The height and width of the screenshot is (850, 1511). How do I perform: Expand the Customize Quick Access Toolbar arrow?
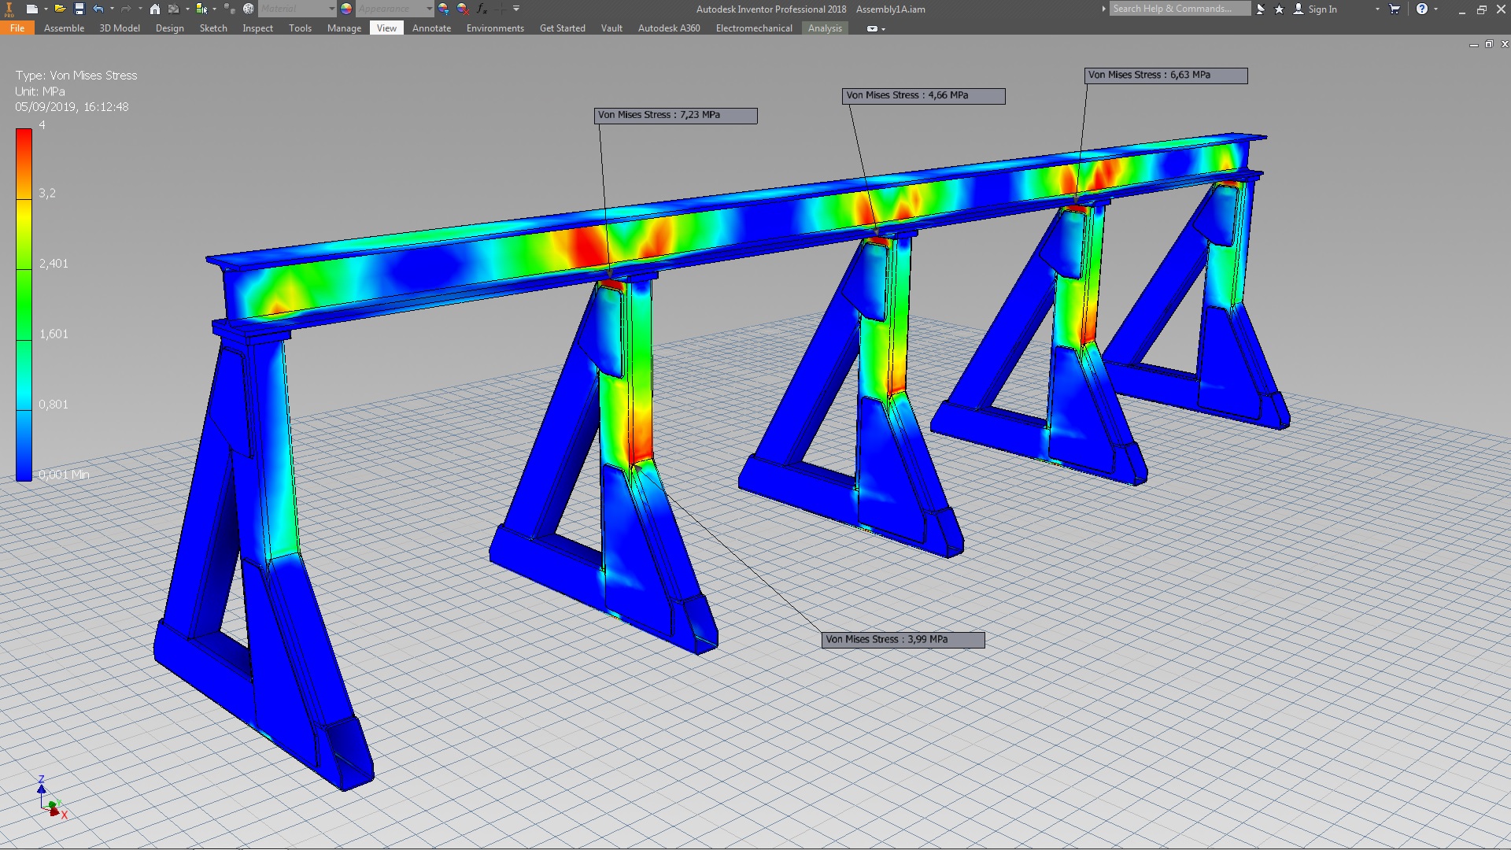click(516, 9)
